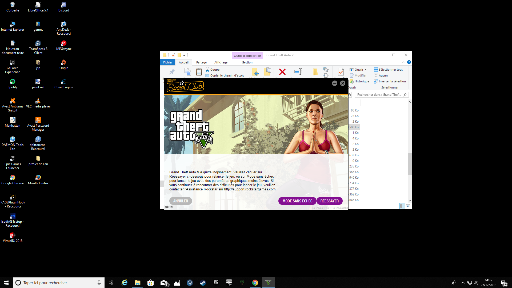Toggle the Cortana microphone in search box
The height and width of the screenshot is (288, 512).
coord(99,283)
